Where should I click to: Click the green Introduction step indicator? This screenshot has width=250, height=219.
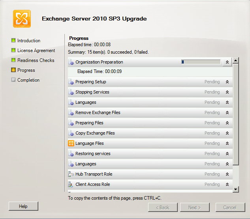[x=13, y=40]
